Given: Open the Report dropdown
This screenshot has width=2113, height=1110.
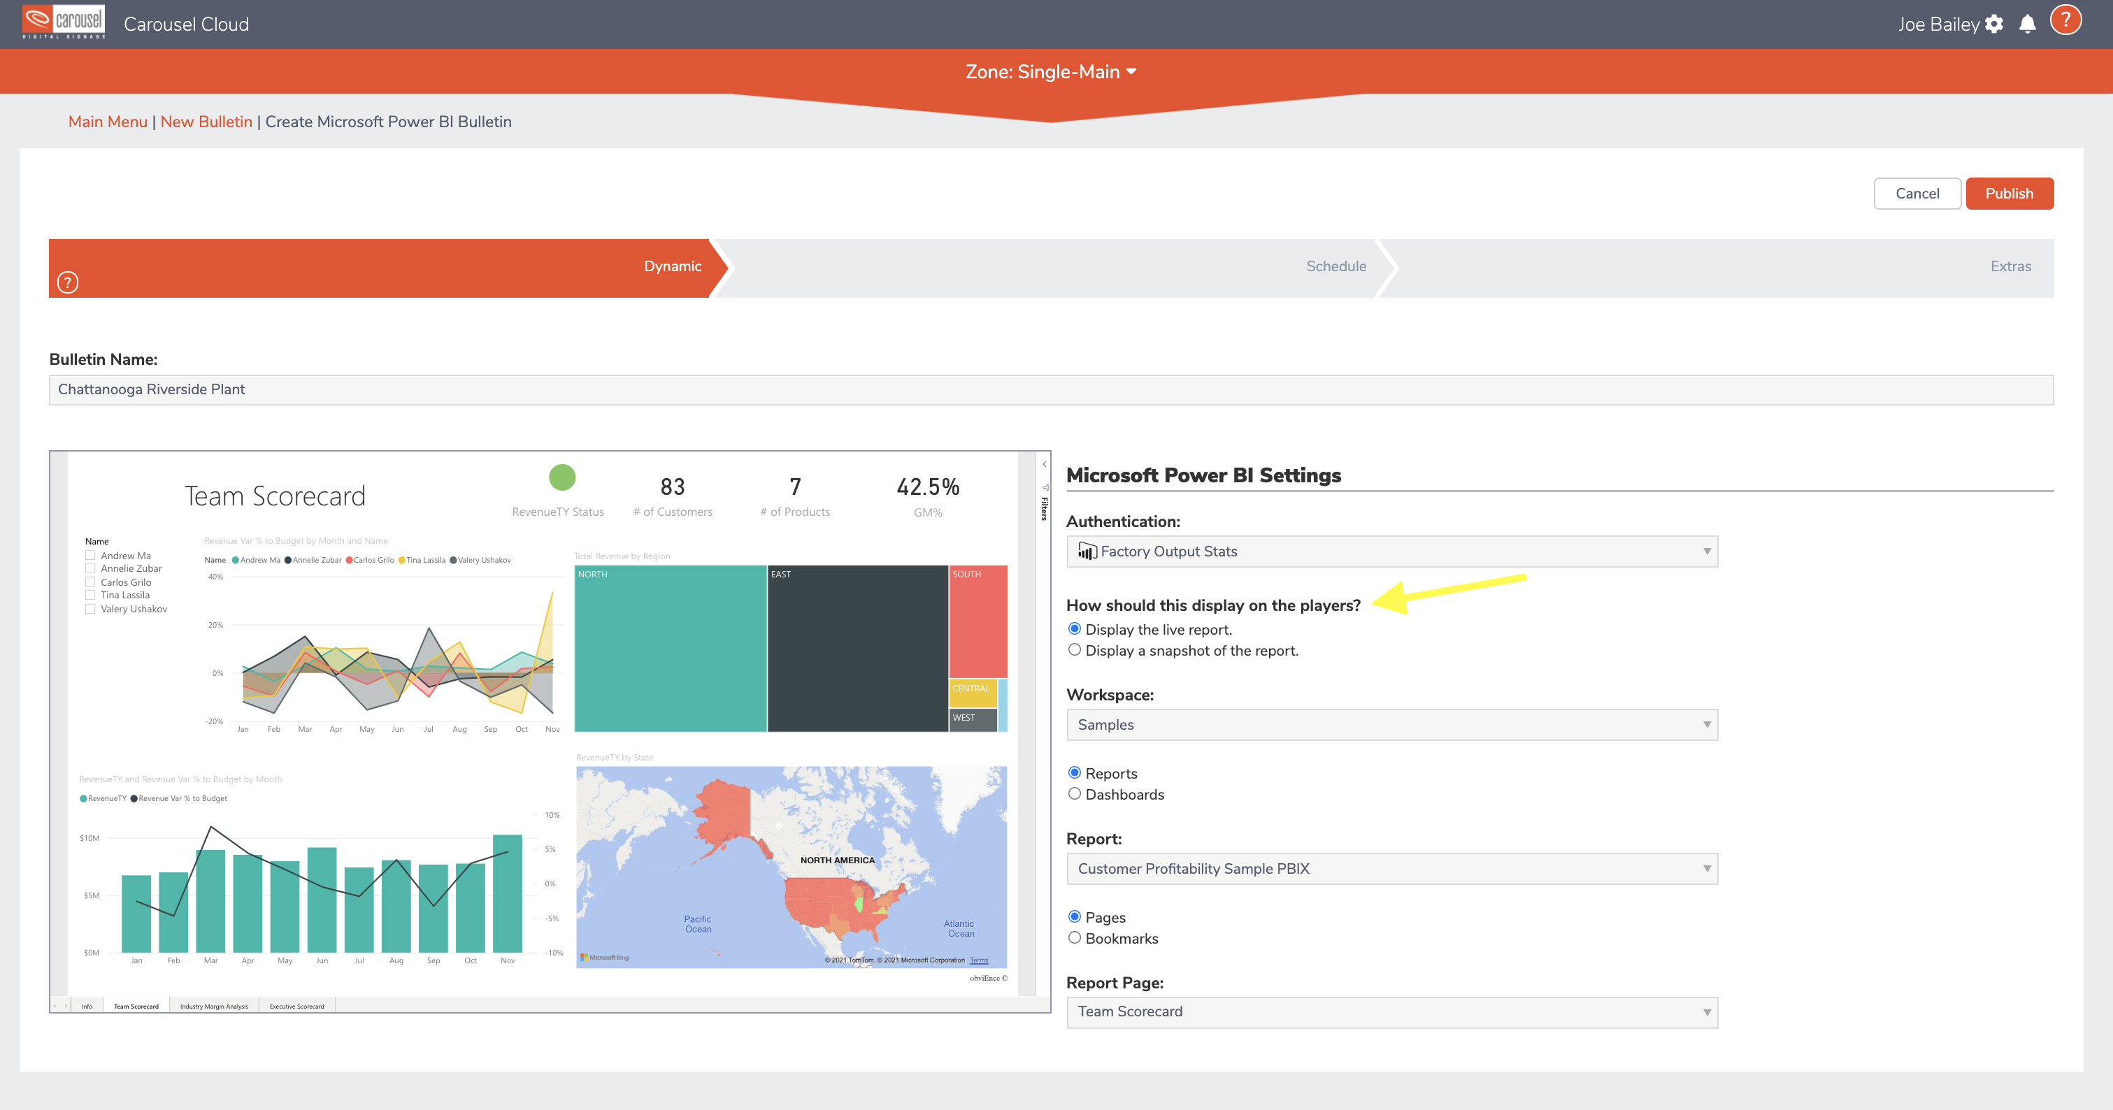Looking at the screenshot, I should coord(1392,869).
